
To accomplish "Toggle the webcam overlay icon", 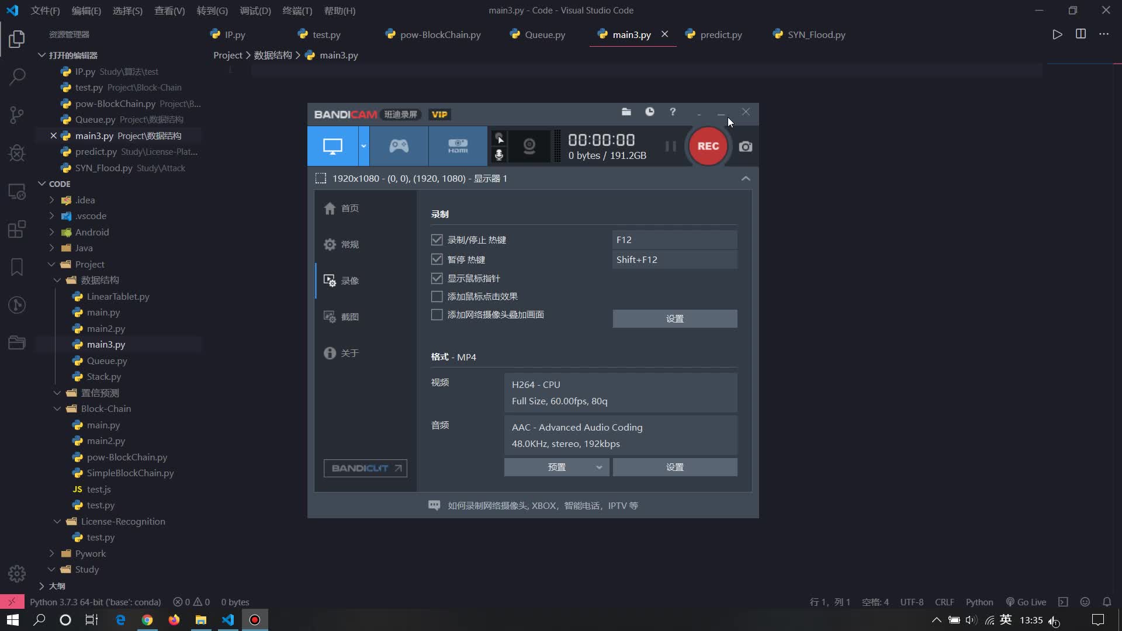I will [529, 146].
